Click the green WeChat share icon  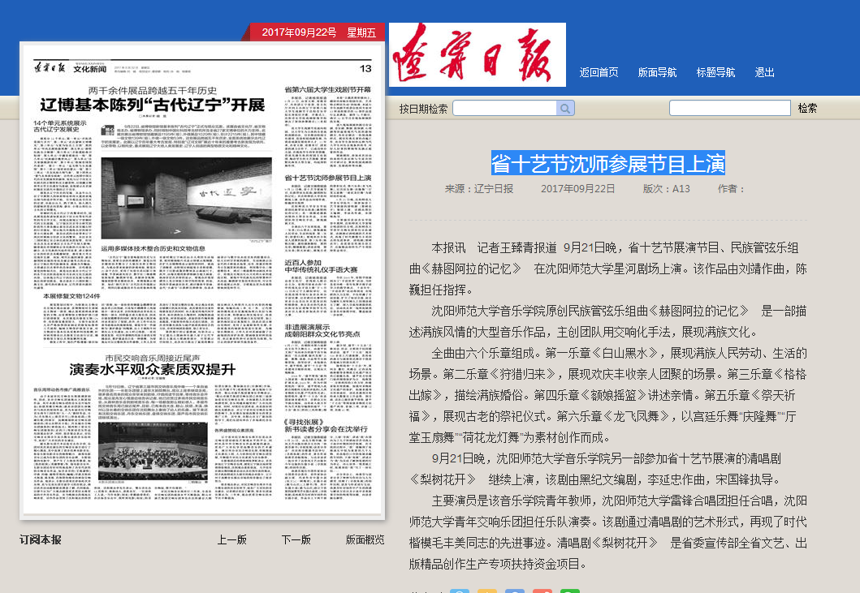pos(570,590)
